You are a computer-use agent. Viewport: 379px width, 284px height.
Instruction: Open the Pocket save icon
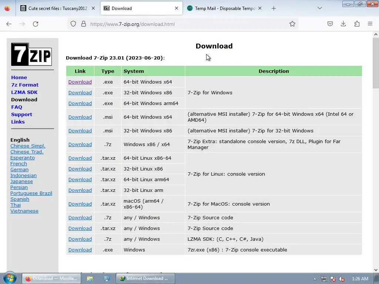[330, 24]
